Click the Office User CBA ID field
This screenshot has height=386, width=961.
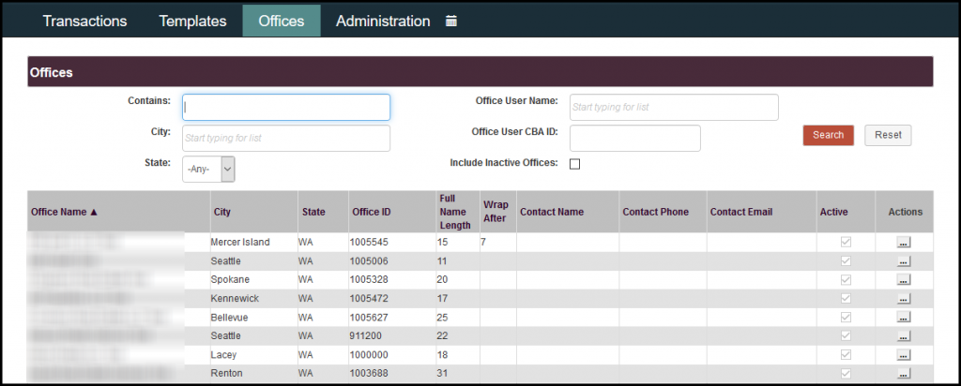pos(635,139)
